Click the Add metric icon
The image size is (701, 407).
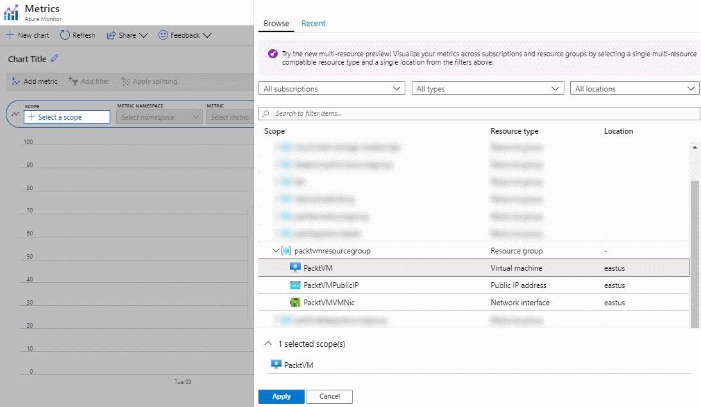tap(15, 81)
